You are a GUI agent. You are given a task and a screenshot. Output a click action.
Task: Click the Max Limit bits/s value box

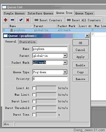click(46, 95)
